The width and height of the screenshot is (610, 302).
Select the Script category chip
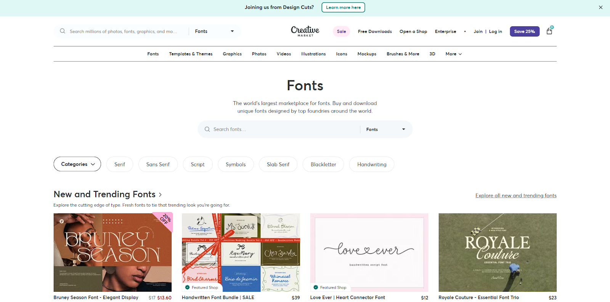[x=197, y=164]
